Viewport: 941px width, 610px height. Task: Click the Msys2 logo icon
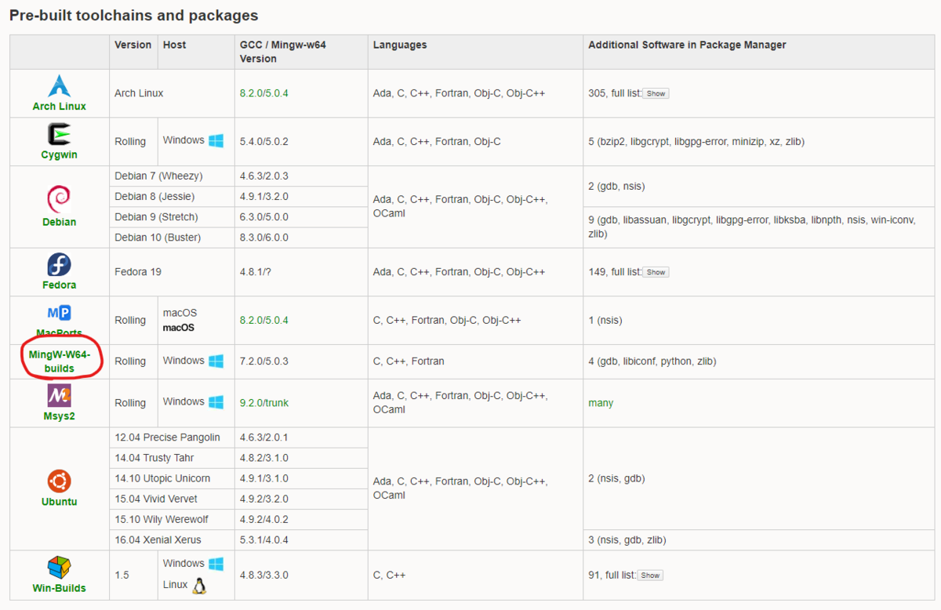click(x=60, y=396)
